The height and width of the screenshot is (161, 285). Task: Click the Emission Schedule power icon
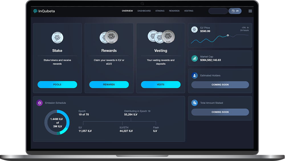click(39, 103)
